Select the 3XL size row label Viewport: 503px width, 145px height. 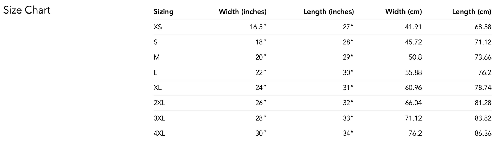159,119
